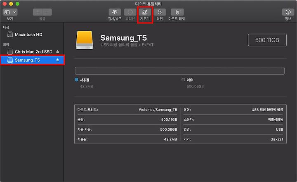Click the add volume plus button
Screen dimensions: 297x182
[38, 12]
